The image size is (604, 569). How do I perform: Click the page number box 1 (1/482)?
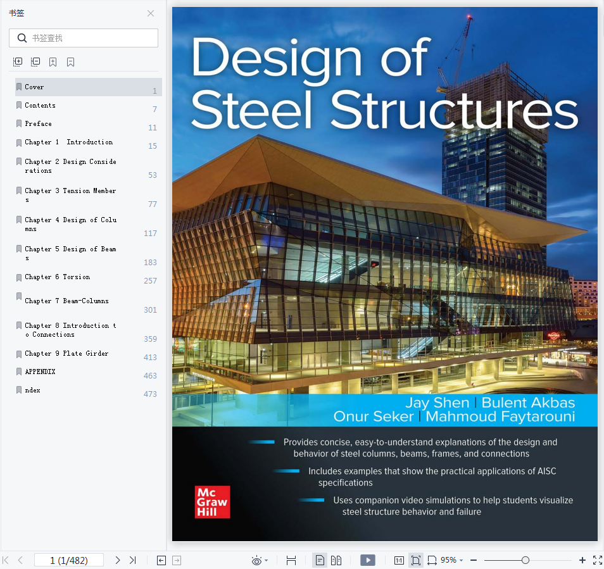coord(69,560)
